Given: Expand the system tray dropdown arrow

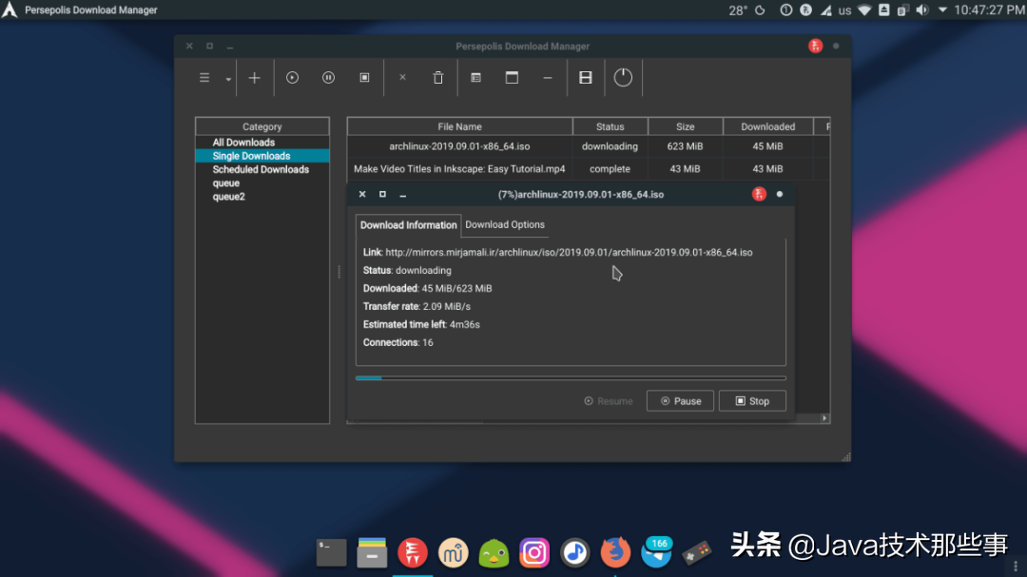Looking at the screenshot, I should click(x=942, y=10).
